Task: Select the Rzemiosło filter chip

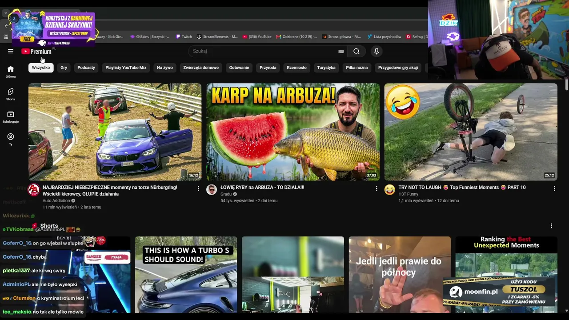Action: coord(297,68)
